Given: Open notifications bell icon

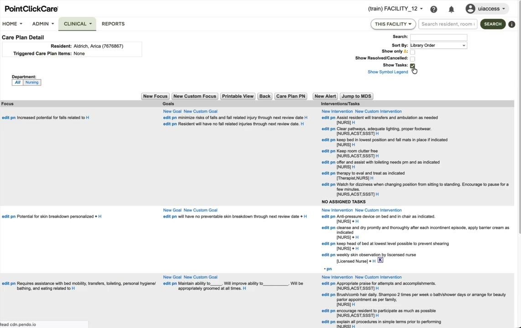Looking at the screenshot, I should point(451,9).
